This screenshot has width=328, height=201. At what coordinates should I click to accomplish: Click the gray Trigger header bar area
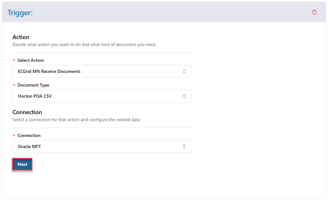coord(164,12)
